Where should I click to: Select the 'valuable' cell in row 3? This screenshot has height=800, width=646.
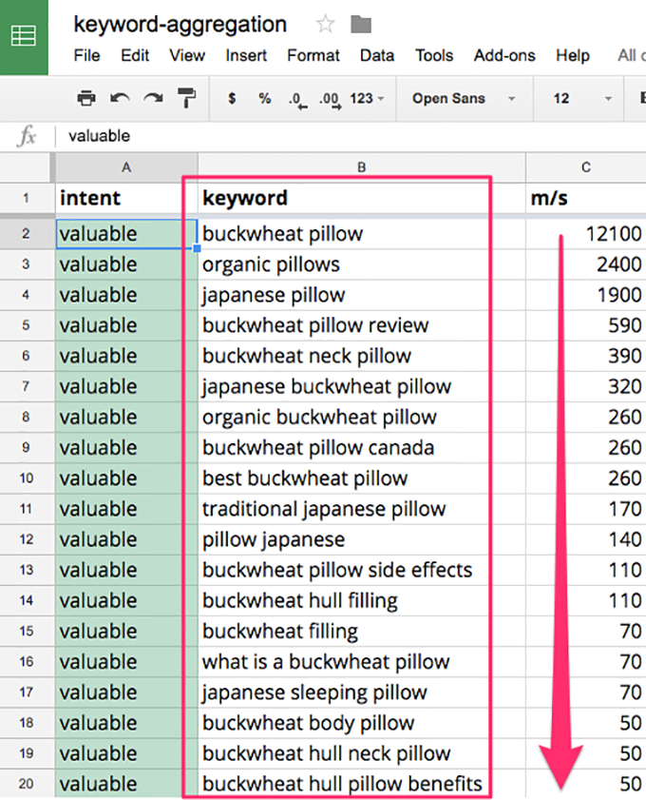click(x=126, y=264)
